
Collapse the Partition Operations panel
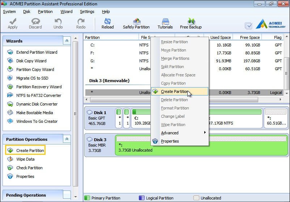pyautogui.click(x=67, y=139)
